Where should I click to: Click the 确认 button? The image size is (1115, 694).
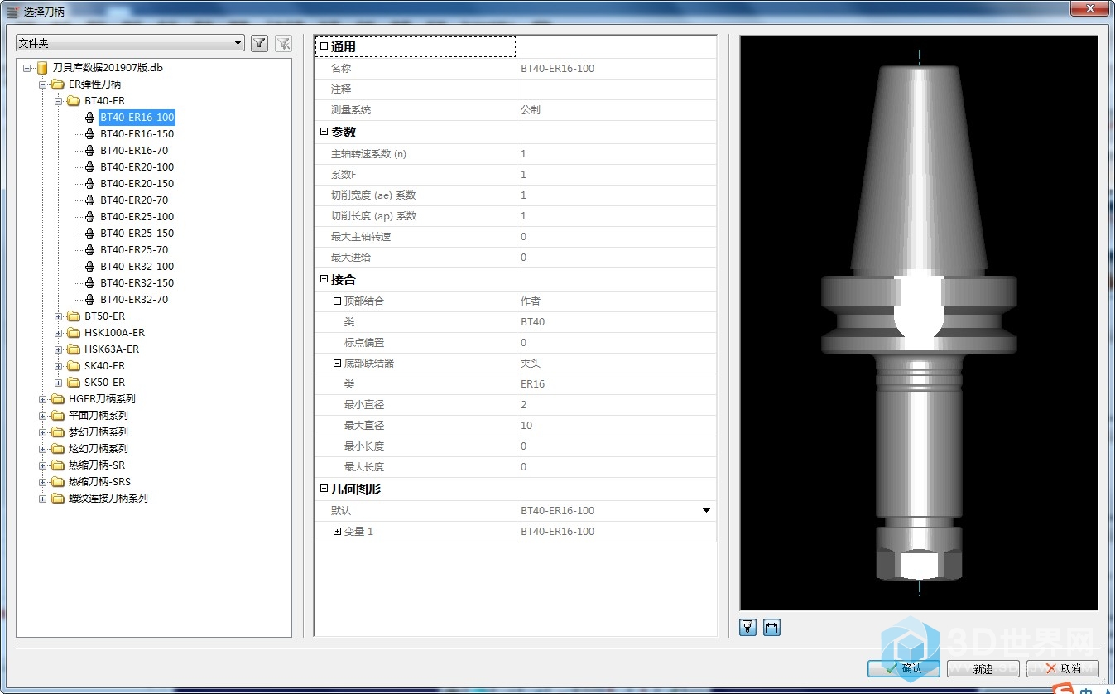point(903,668)
